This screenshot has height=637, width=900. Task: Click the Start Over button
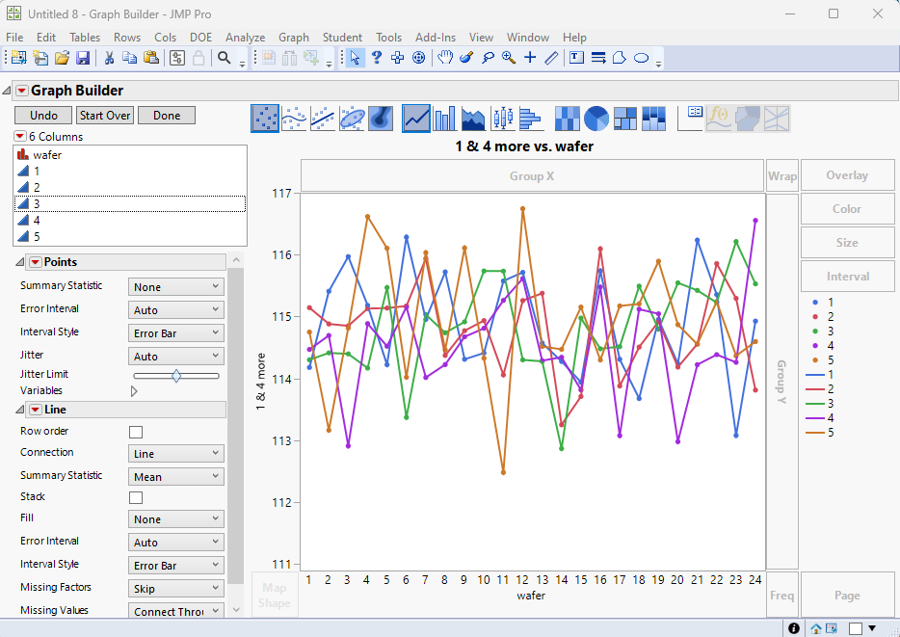pos(105,116)
